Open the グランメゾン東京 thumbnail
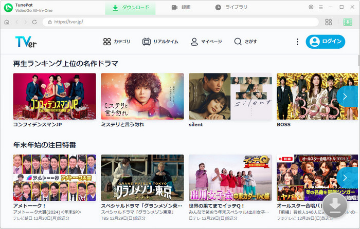This screenshot has width=360, height=229. click(142, 178)
